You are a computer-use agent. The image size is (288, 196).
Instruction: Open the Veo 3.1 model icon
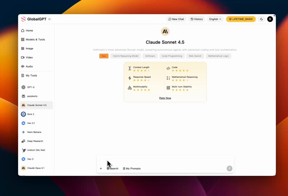point(23,123)
